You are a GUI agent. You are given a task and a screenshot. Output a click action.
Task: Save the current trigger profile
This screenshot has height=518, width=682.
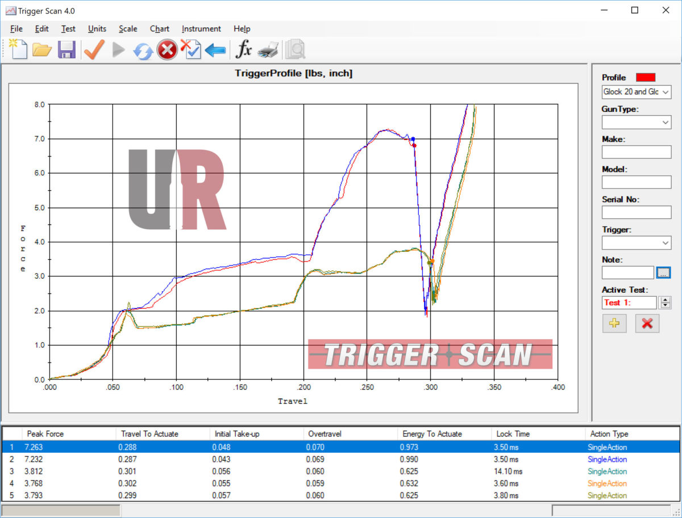click(66, 50)
